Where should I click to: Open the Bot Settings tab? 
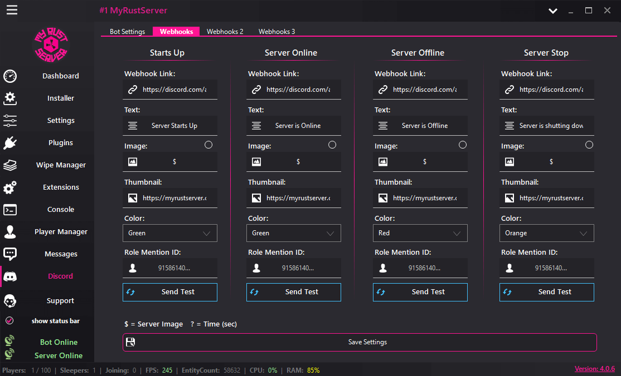pos(127,32)
